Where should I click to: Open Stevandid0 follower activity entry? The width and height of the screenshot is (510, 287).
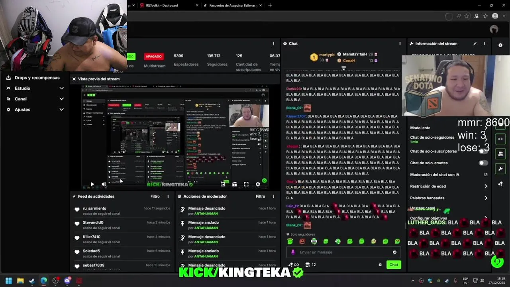[x=123, y=225]
